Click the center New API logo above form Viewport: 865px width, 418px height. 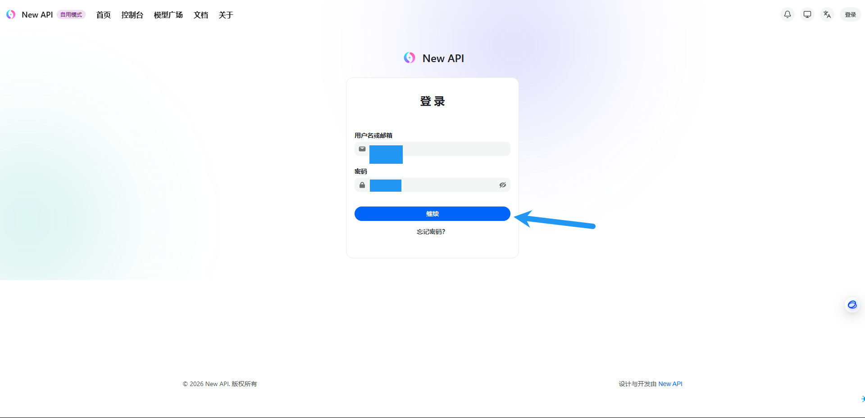tap(410, 58)
